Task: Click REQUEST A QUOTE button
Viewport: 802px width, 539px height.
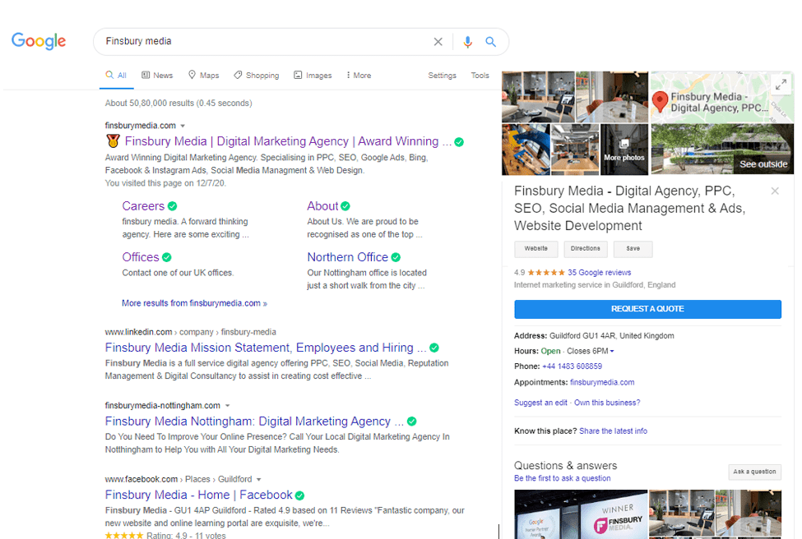Action: pos(647,309)
